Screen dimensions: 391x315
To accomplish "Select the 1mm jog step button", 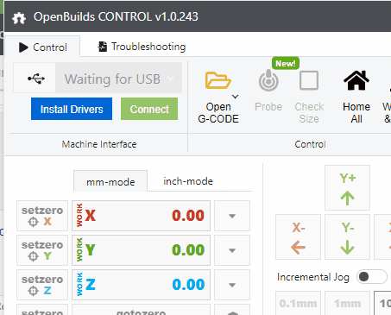I will click(x=347, y=303).
